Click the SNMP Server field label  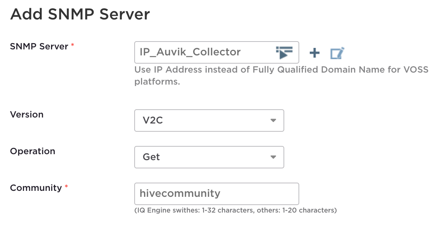[x=39, y=46]
